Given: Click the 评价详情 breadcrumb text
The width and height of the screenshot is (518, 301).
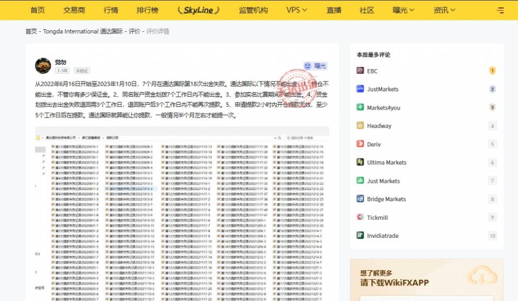Looking at the screenshot, I should pyautogui.click(x=158, y=31).
